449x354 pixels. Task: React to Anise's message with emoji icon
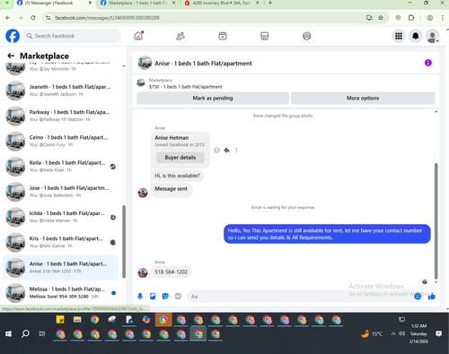coord(216,150)
